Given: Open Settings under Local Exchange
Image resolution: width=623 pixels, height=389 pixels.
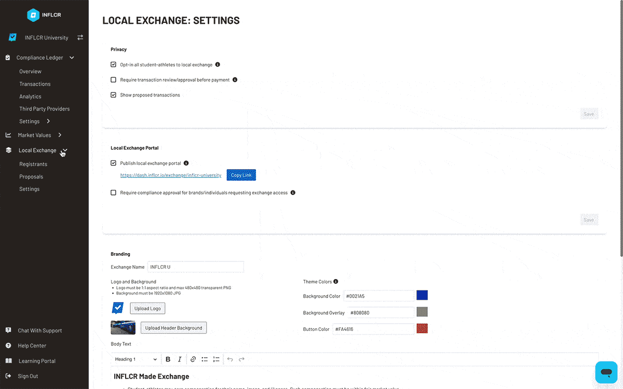Looking at the screenshot, I should (x=29, y=189).
